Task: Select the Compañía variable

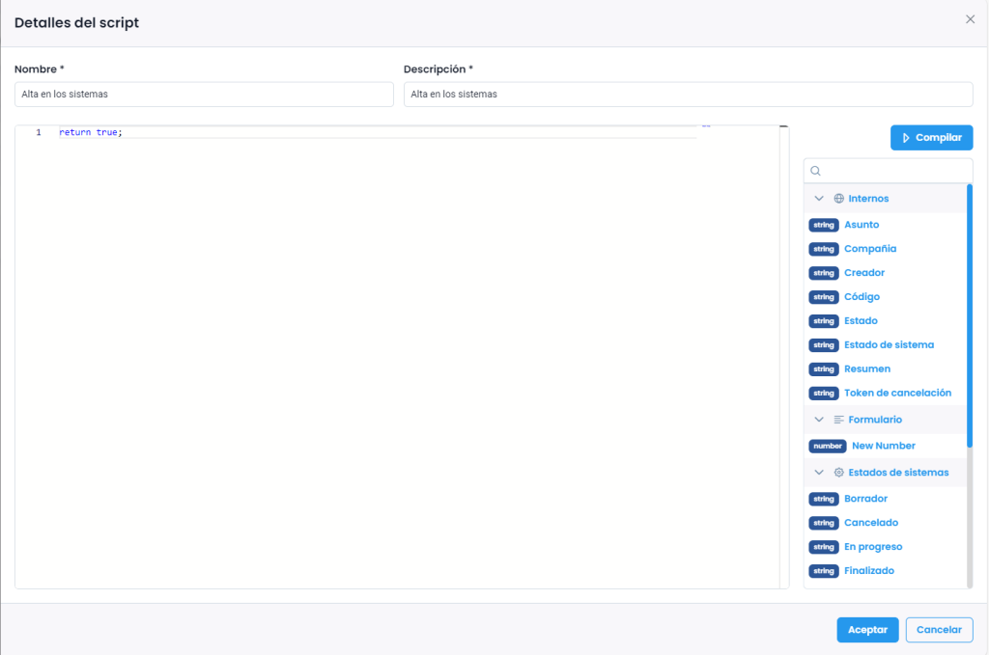Action: pyautogui.click(x=869, y=249)
